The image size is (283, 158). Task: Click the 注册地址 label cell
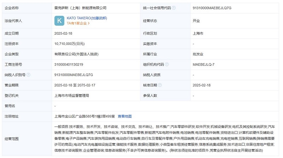27,116
